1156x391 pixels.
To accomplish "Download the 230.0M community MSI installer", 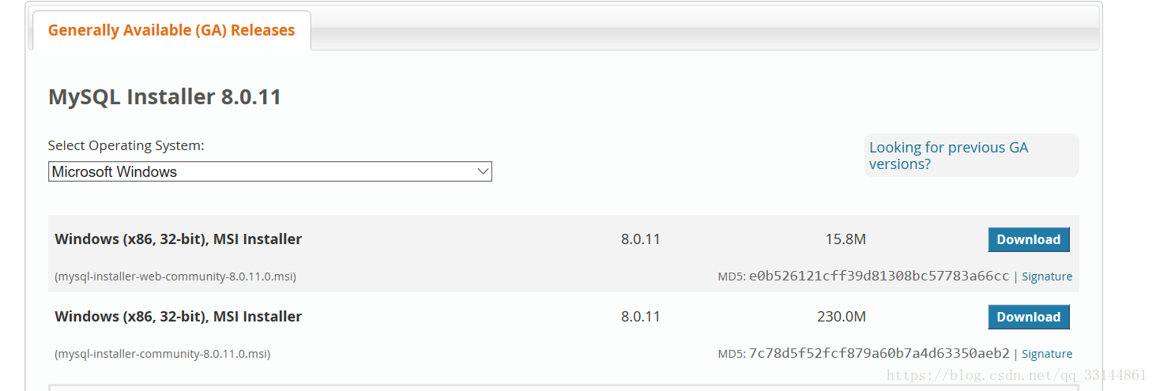I will pyautogui.click(x=1028, y=317).
